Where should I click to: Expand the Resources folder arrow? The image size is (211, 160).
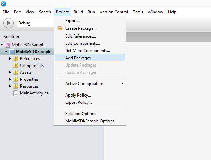[x=10, y=86]
